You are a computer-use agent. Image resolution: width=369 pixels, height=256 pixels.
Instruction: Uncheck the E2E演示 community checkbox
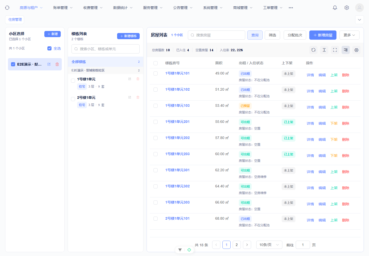[x=13, y=64]
